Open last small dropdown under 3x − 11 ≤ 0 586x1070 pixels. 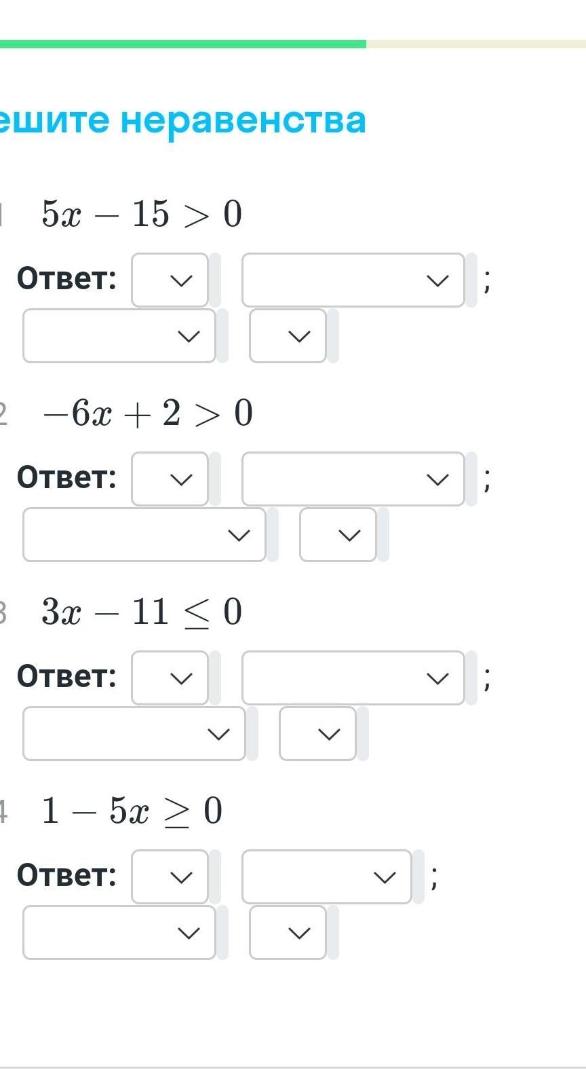point(317,733)
